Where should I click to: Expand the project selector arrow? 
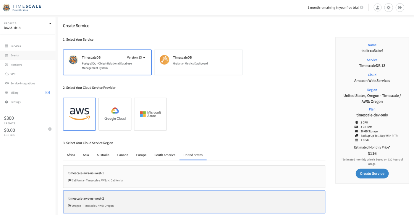tap(50, 24)
